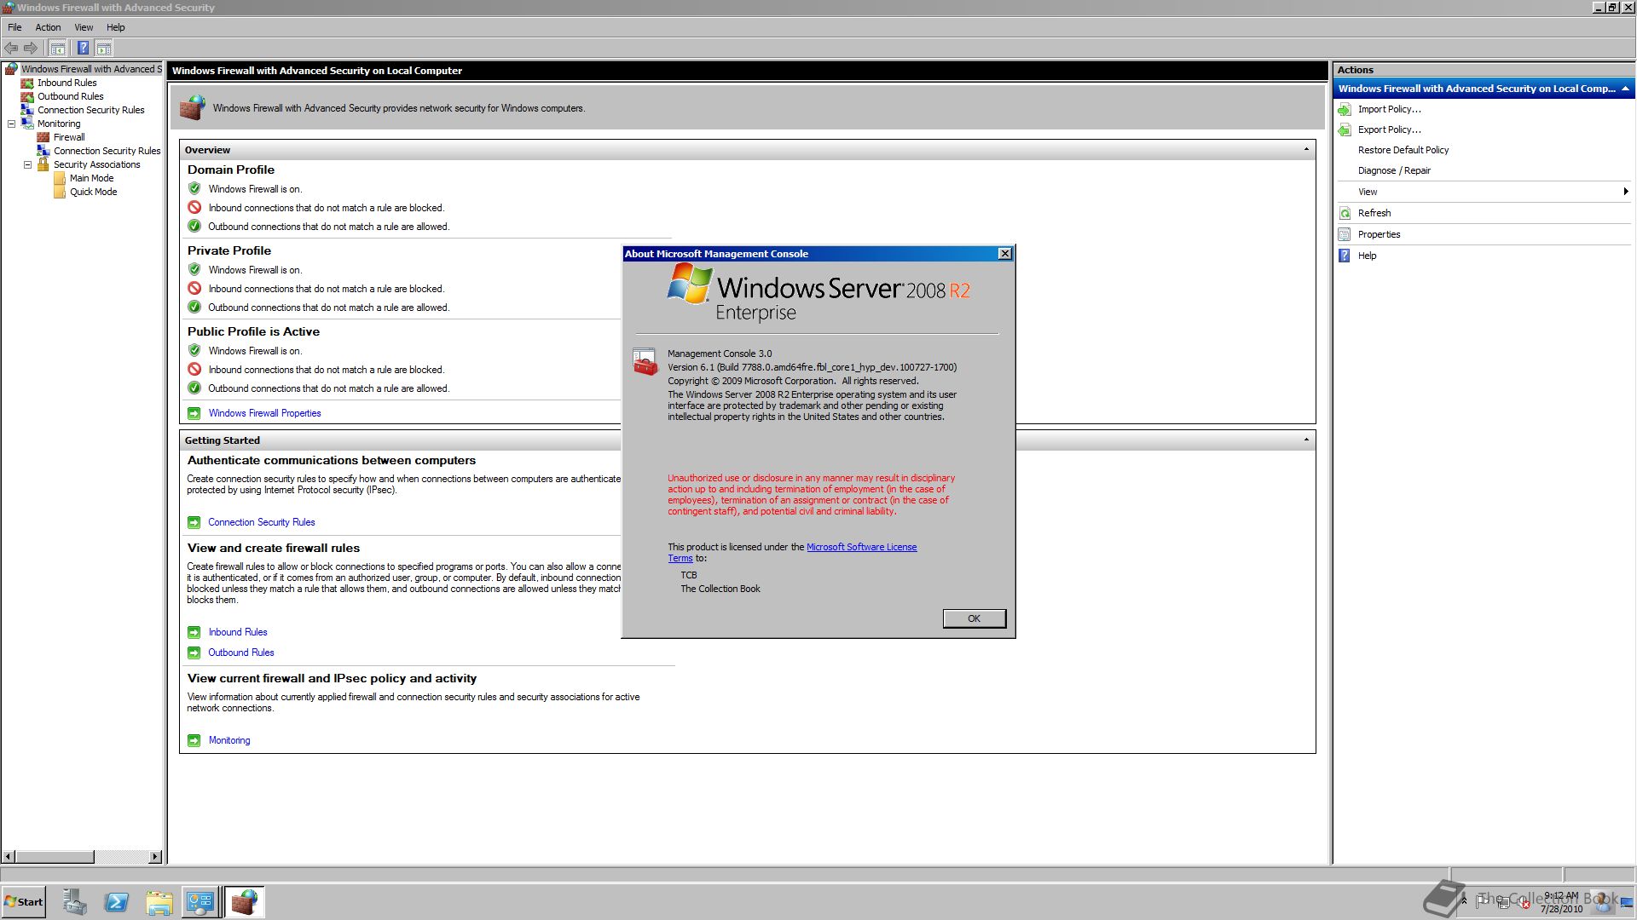Click the Import Policy icon in Actions

coord(1345,109)
